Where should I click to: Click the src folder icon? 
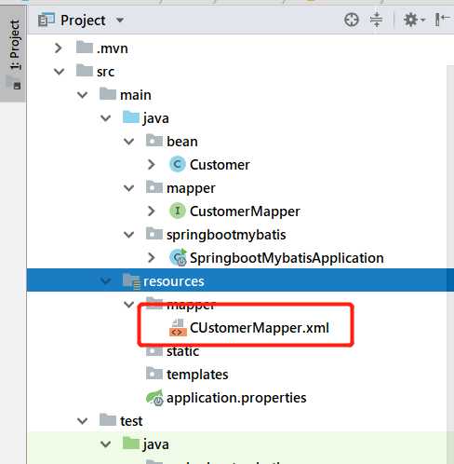click(x=85, y=71)
